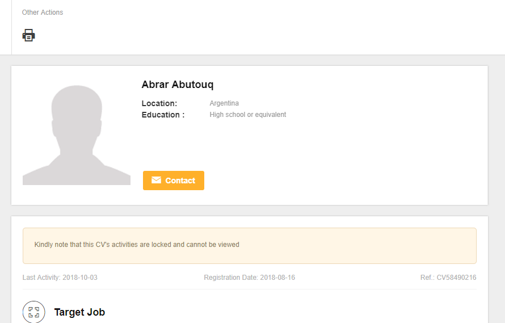The height and width of the screenshot is (323, 505).
Task: Click the 2018-08-16 registration date value
Action: pos(277,278)
